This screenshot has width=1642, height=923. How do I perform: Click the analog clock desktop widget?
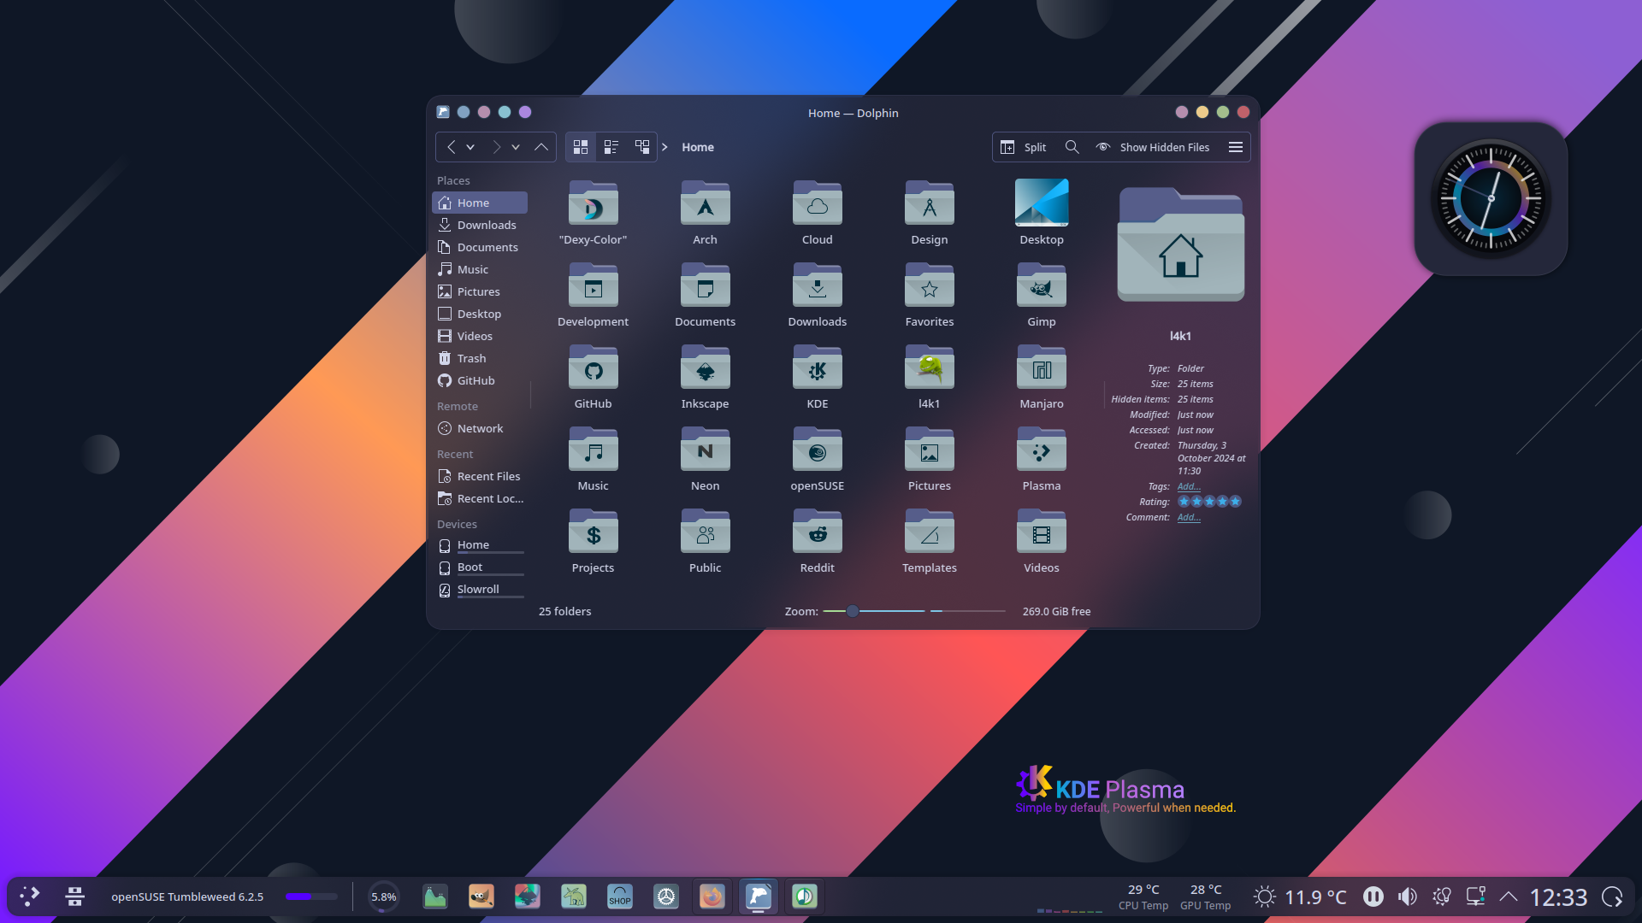[1491, 198]
